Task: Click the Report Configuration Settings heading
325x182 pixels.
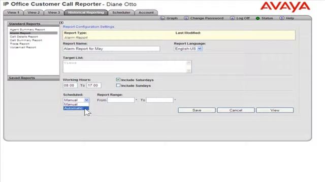Action: 88,27
